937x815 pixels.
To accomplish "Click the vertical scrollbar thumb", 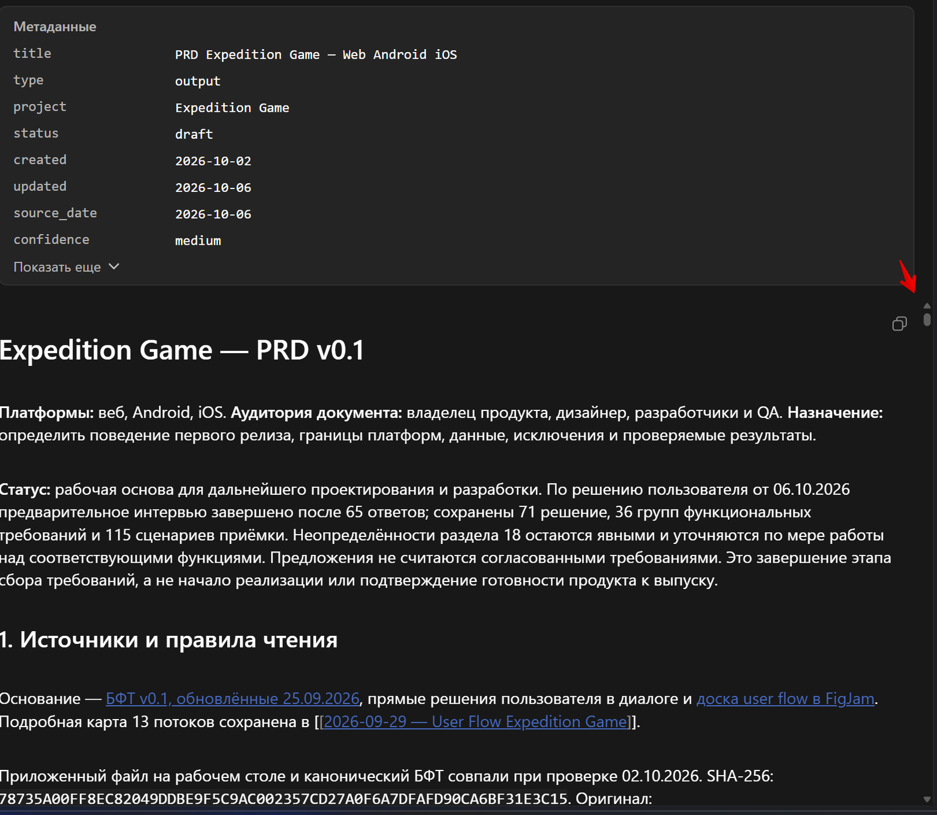I will pyautogui.click(x=927, y=320).
